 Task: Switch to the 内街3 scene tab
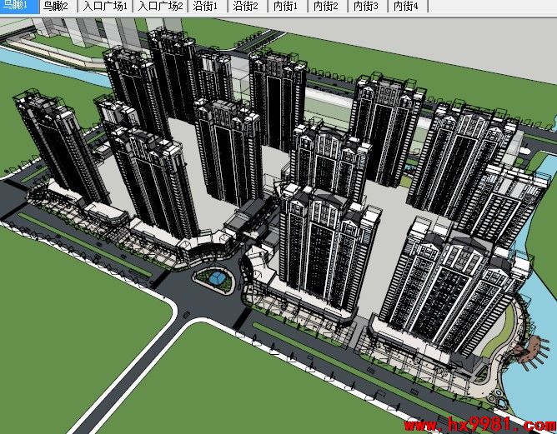pyautogui.click(x=368, y=6)
